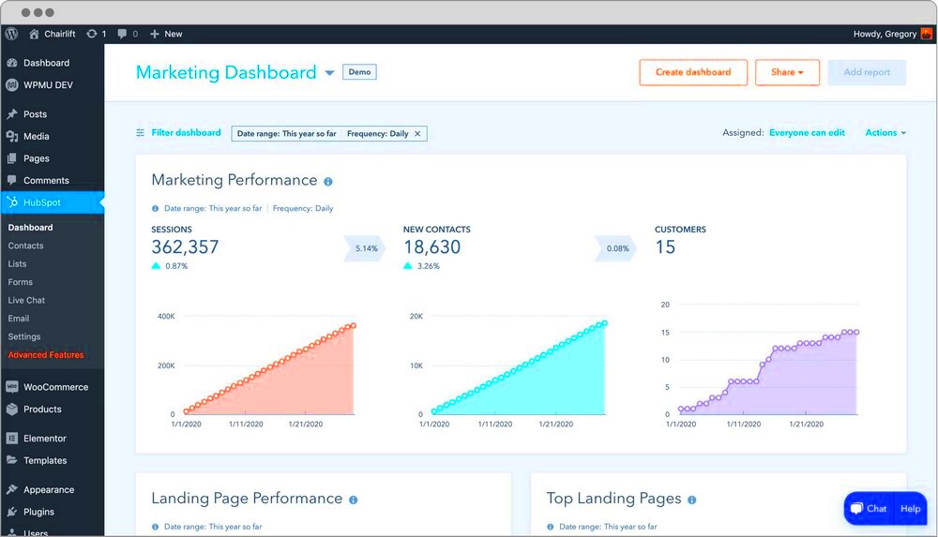Image resolution: width=938 pixels, height=537 pixels.
Task: Open HubSpot Email submenu item
Action: (x=19, y=319)
